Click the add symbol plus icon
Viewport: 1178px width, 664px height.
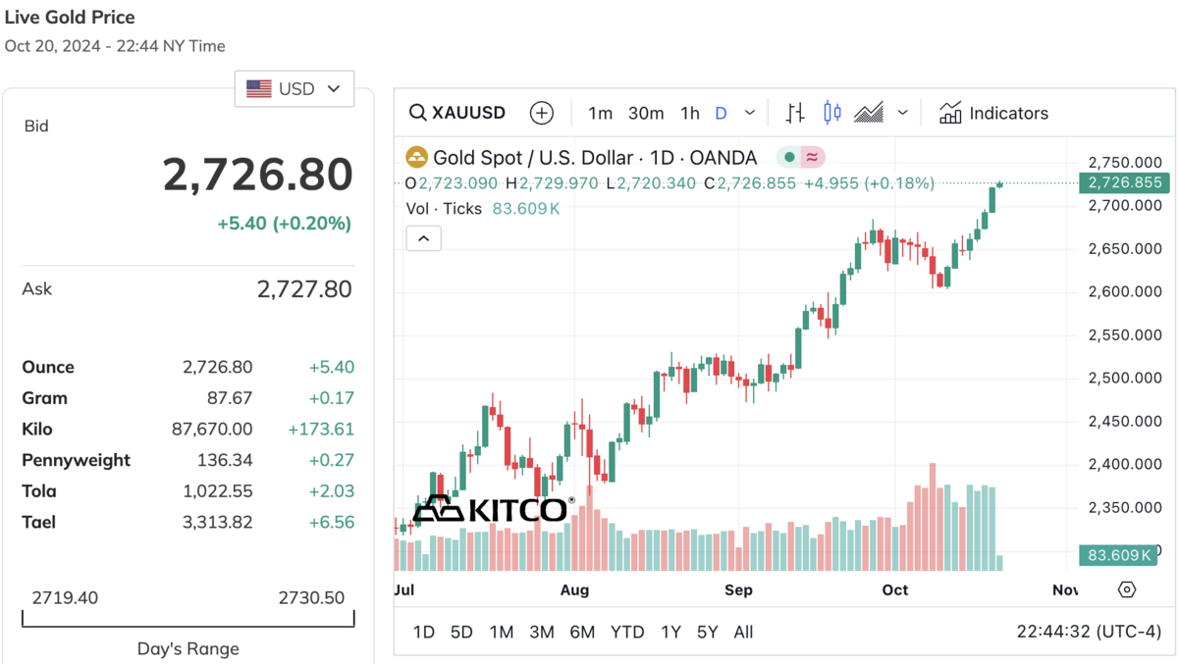click(542, 113)
